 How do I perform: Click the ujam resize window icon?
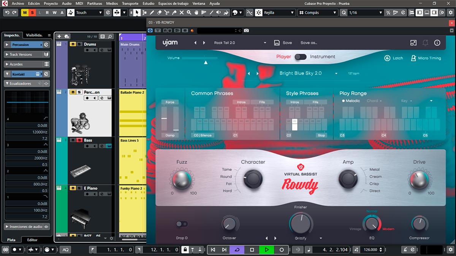(x=413, y=43)
